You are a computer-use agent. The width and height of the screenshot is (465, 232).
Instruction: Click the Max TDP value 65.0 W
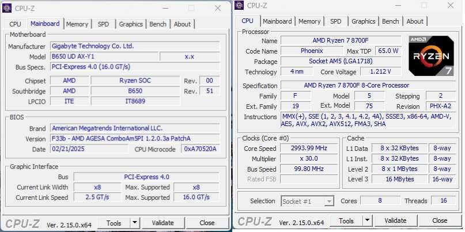point(388,51)
